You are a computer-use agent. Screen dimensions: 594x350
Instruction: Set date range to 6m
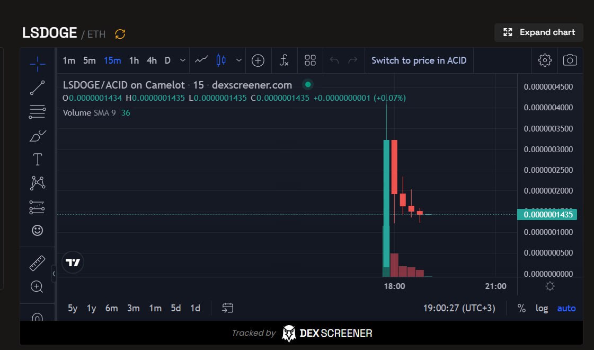click(x=111, y=308)
